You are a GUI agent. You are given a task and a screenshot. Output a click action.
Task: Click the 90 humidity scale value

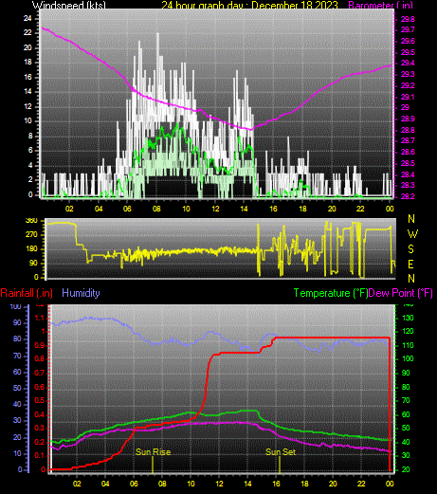(17, 322)
